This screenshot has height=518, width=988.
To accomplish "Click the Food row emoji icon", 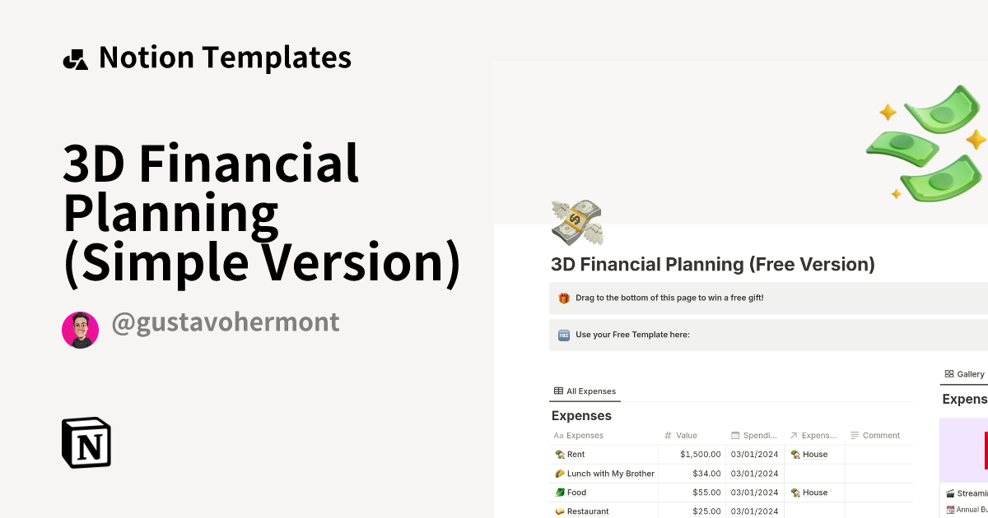I will click(560, 493).
